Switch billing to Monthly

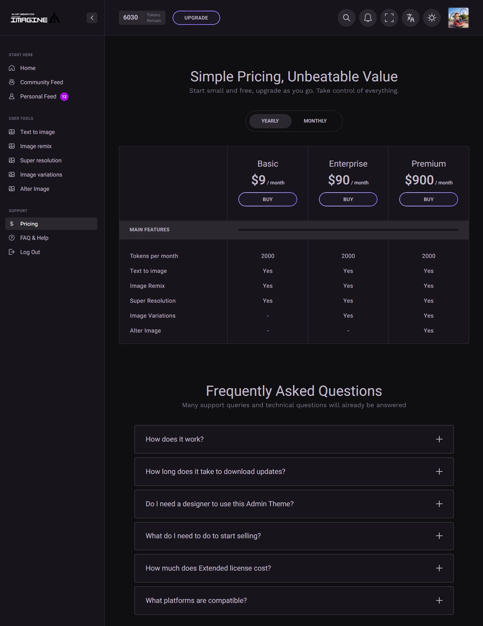pos(315,121)
